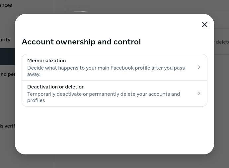Open the Memorialization option
The width and height of the screenshot is (229, 168).
[x=46, y=61]
